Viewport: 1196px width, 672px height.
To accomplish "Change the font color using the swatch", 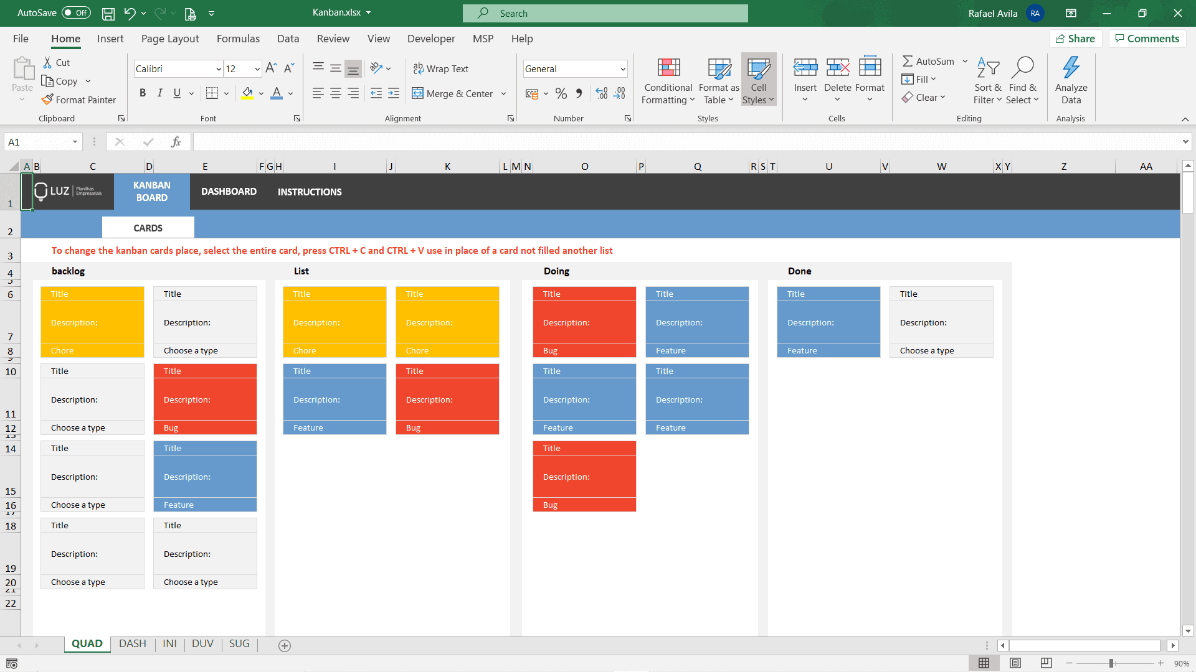I will [x=277, y=93].
